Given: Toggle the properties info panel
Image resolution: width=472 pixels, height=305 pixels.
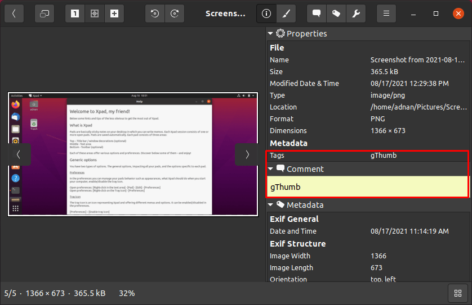Looking at the screenshot, I should pyautogui.click(x=266, y=13).
